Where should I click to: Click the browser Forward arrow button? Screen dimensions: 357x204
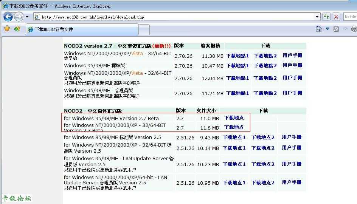[19, 17]
